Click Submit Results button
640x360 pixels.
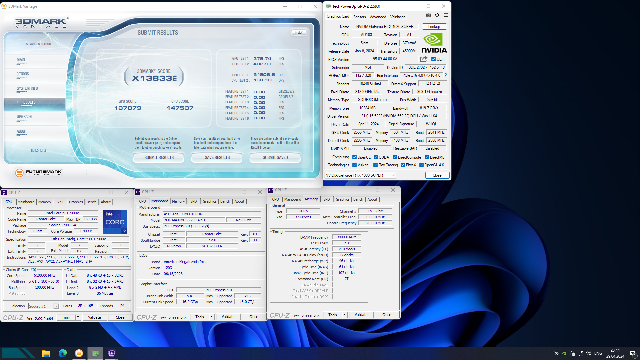point(159,158)
